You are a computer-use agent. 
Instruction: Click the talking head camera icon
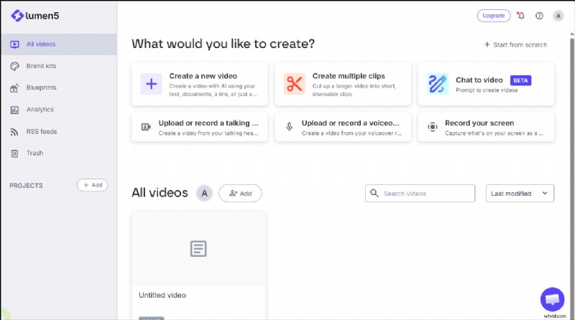coord(146,127)
